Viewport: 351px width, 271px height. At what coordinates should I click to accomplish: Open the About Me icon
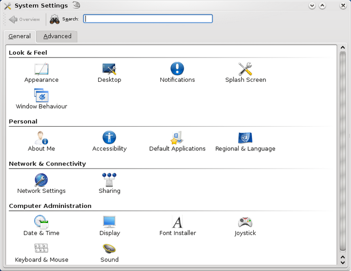click(42, 138)
